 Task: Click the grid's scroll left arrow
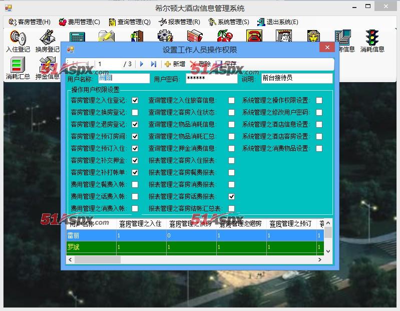70,260
